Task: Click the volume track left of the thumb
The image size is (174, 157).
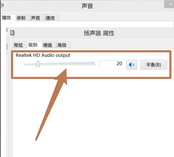Action: coord(30,64)
